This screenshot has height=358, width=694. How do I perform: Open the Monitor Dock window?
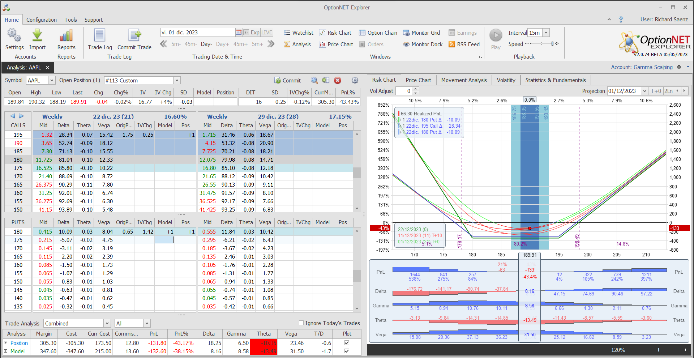point(423,44)
